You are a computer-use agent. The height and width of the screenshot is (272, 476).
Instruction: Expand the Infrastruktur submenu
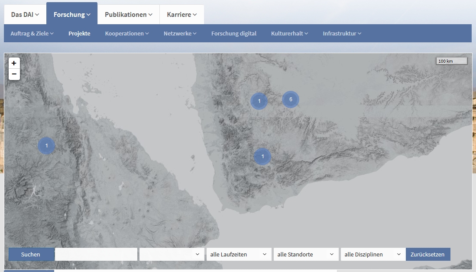[x=342, y=33]
